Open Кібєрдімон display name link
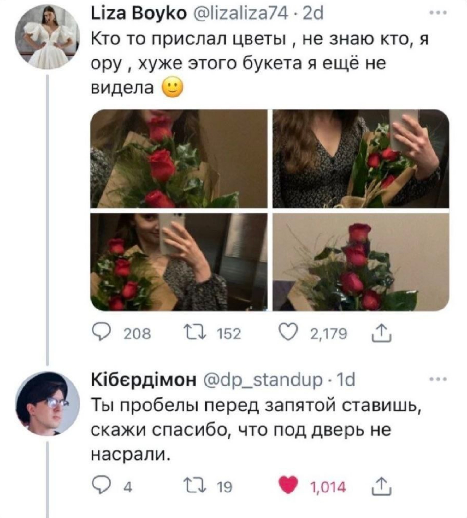The image size is (467, 518). (143, 380)
